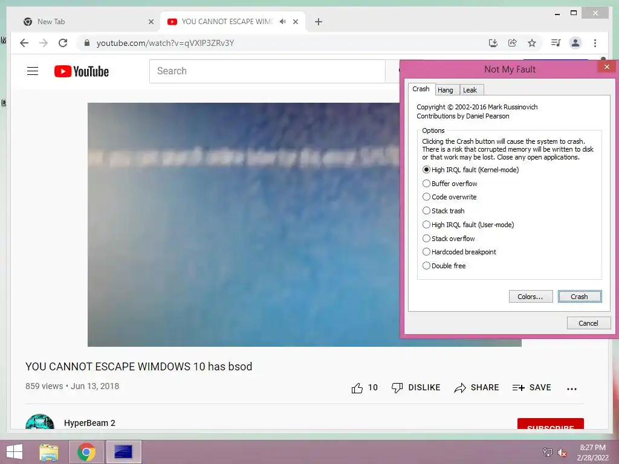Select High IRQL fault (User-mode) option
The image size is (619, 464).
(468, 225)
